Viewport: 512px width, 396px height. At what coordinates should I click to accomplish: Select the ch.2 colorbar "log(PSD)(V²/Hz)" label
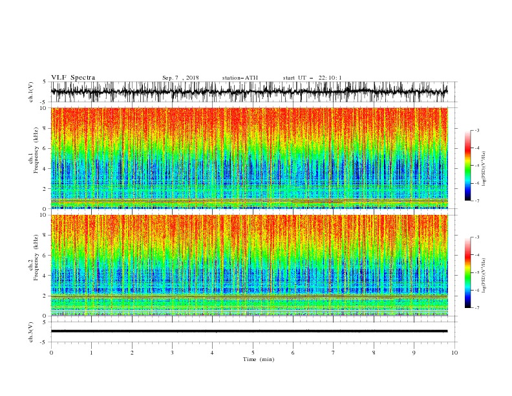tap(484, 275)
